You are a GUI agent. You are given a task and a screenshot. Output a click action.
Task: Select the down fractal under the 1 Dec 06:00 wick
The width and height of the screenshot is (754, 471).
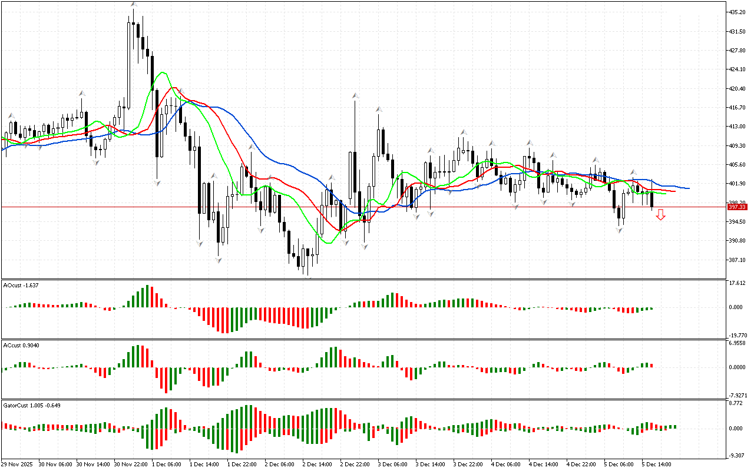tap(157, 183)
